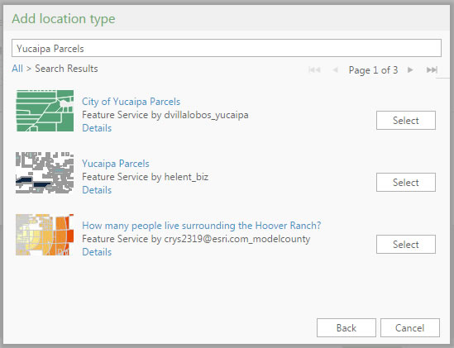Click the Back button
This screenshot has width=454, height=348.
pyautogui.click(x=346, y=327)
